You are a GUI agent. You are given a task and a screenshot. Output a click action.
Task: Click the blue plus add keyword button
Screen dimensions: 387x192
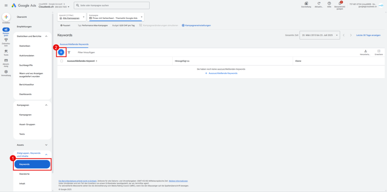61,52
